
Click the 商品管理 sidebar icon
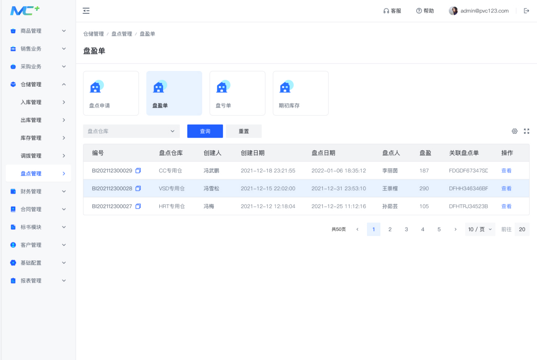(13, 31)
